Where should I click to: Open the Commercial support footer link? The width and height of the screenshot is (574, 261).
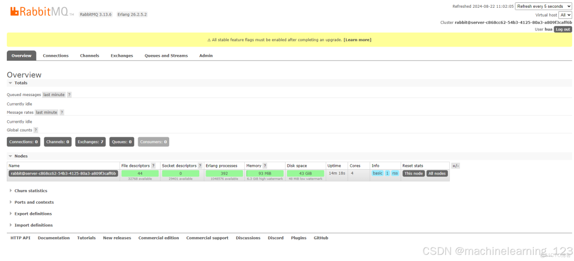click(x=207, y=238)
